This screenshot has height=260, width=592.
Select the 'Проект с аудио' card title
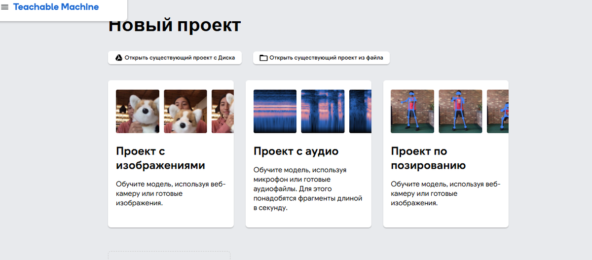[x=296, y=151]
